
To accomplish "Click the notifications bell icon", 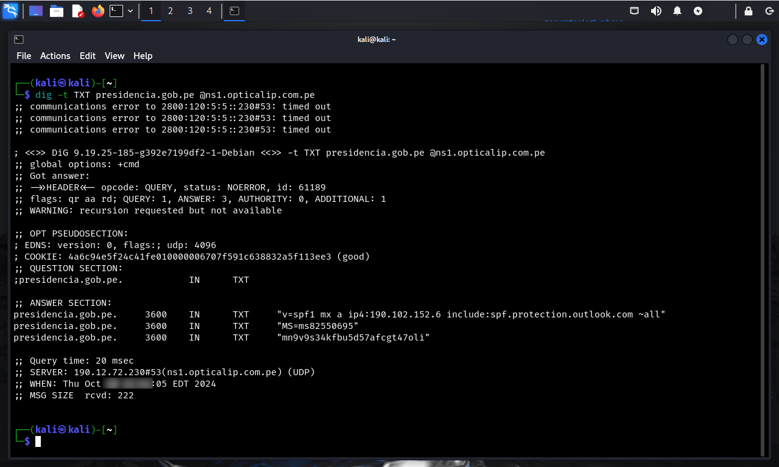I will point(677,10).
